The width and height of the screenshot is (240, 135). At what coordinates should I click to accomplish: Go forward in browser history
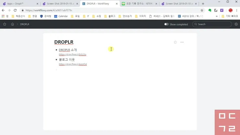click(x=9, y=10)
